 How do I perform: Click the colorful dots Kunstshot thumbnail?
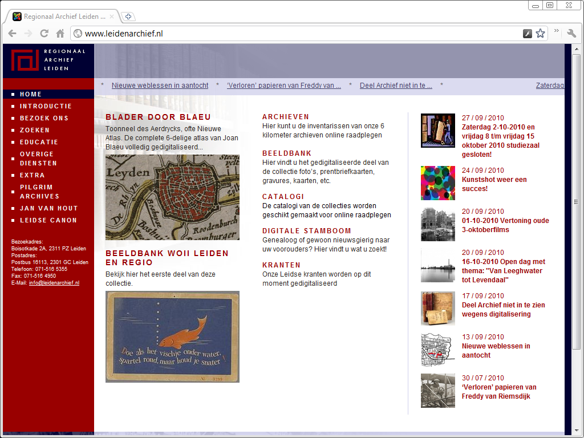438,183
